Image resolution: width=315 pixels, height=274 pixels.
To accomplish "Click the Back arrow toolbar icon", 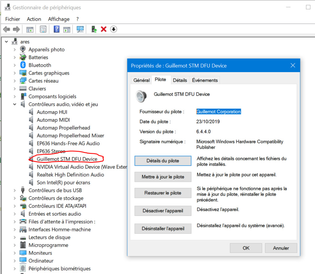I will [6, 29].
